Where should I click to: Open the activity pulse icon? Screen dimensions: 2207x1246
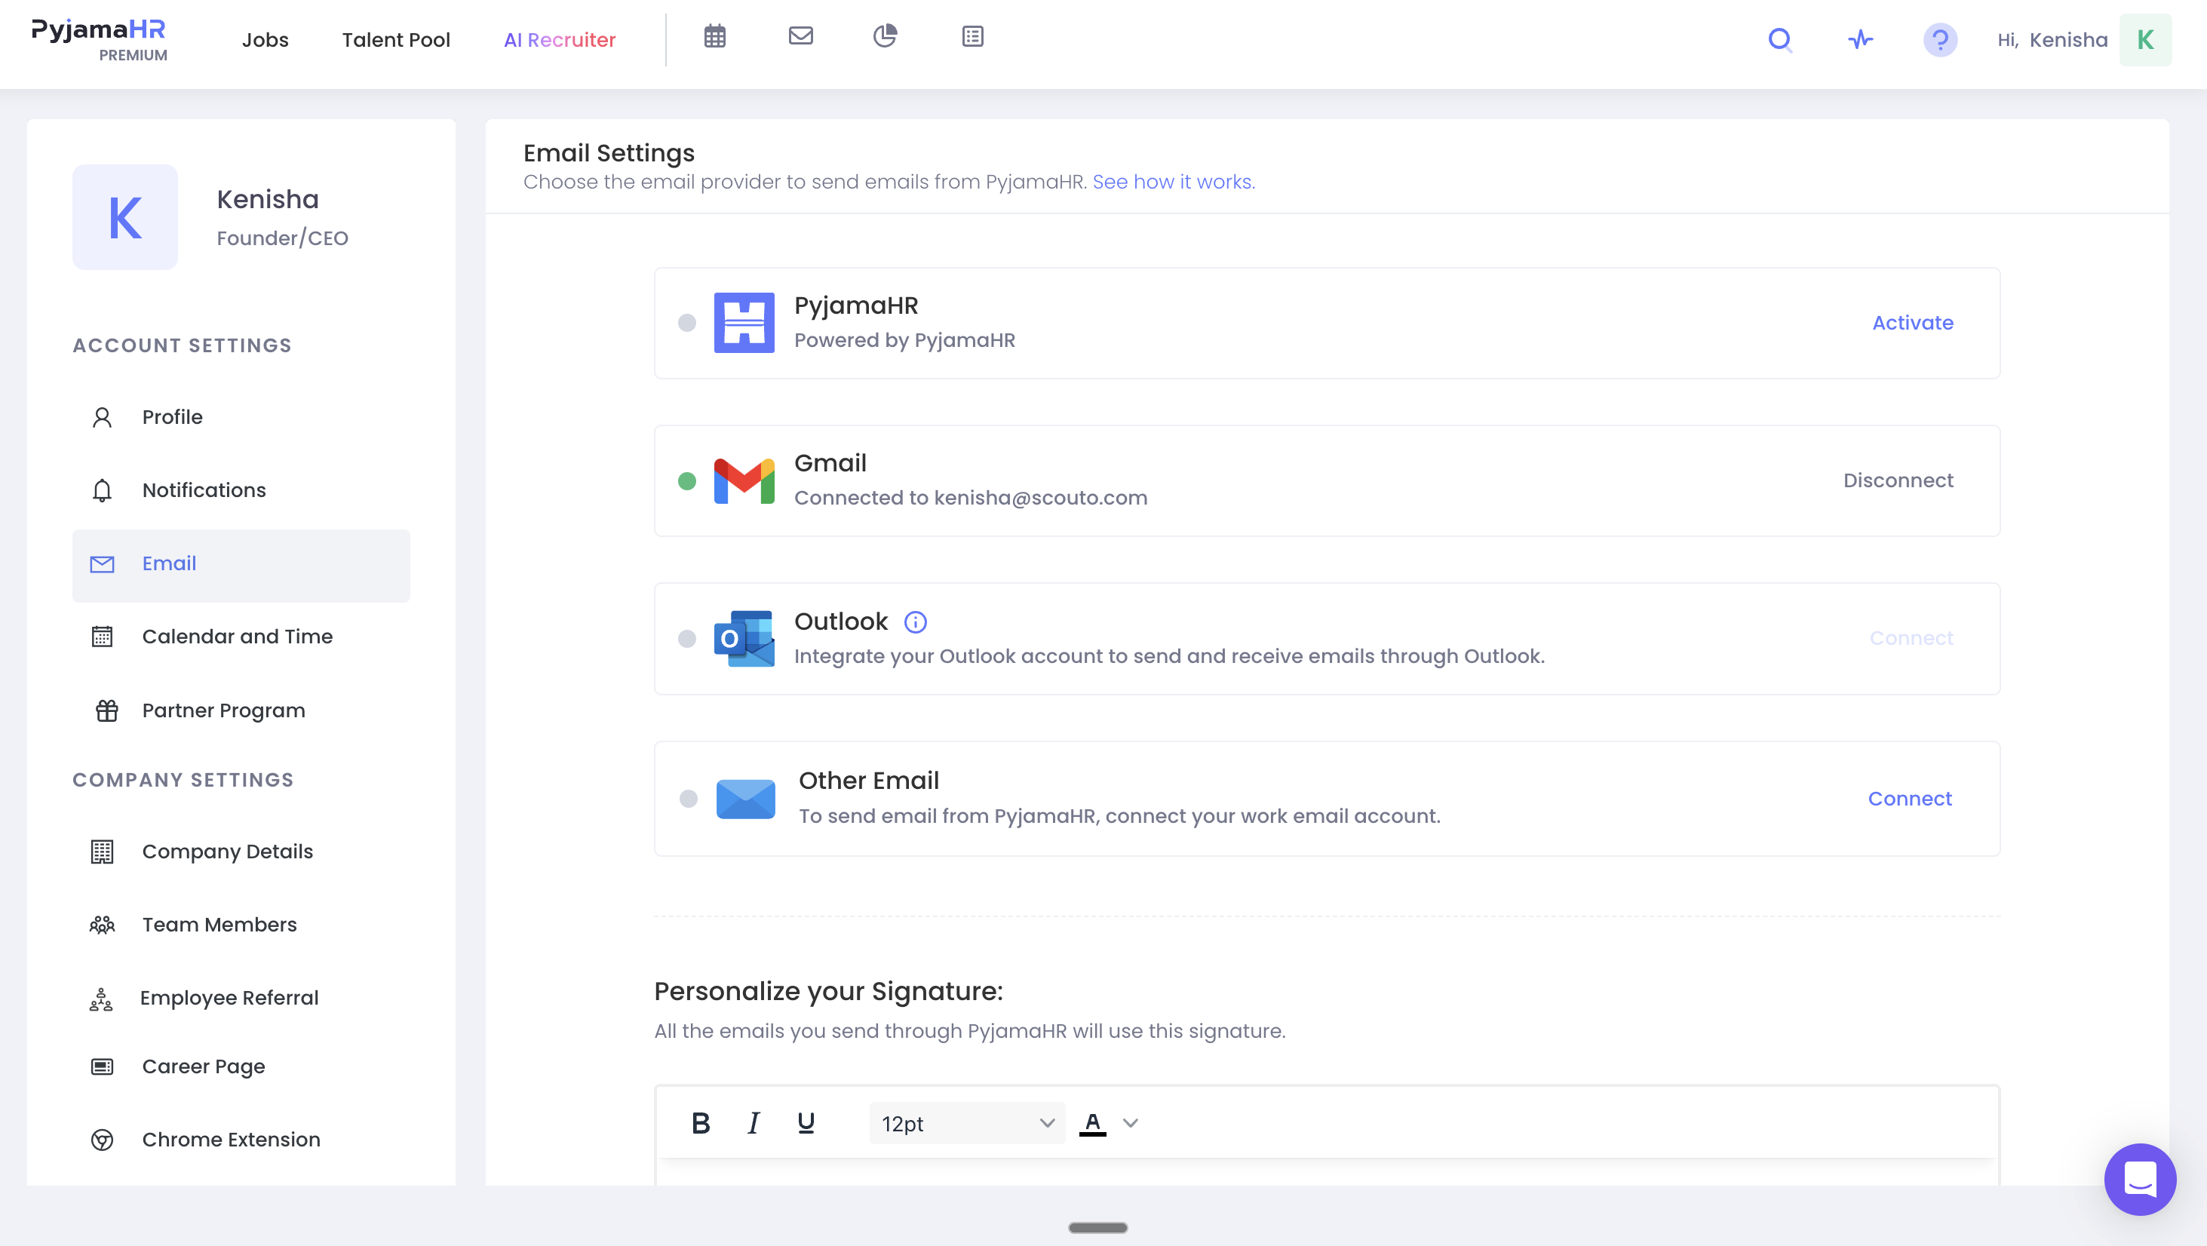1860,39
